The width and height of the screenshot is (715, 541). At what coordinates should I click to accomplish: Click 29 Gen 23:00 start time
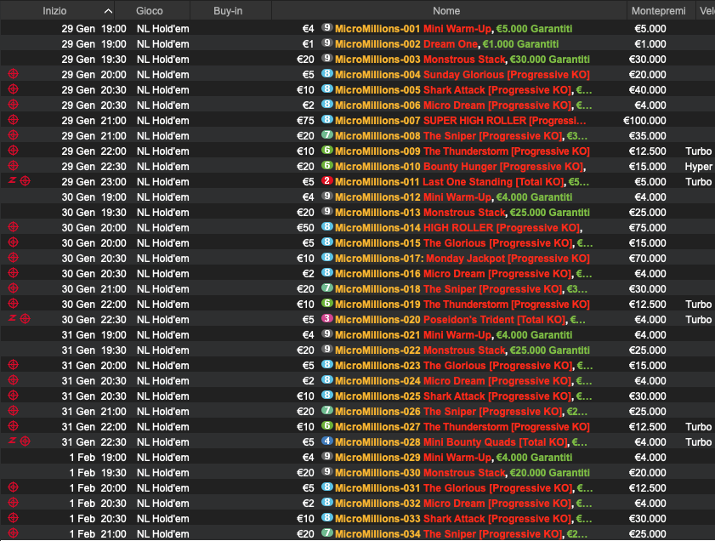point(94,181)
